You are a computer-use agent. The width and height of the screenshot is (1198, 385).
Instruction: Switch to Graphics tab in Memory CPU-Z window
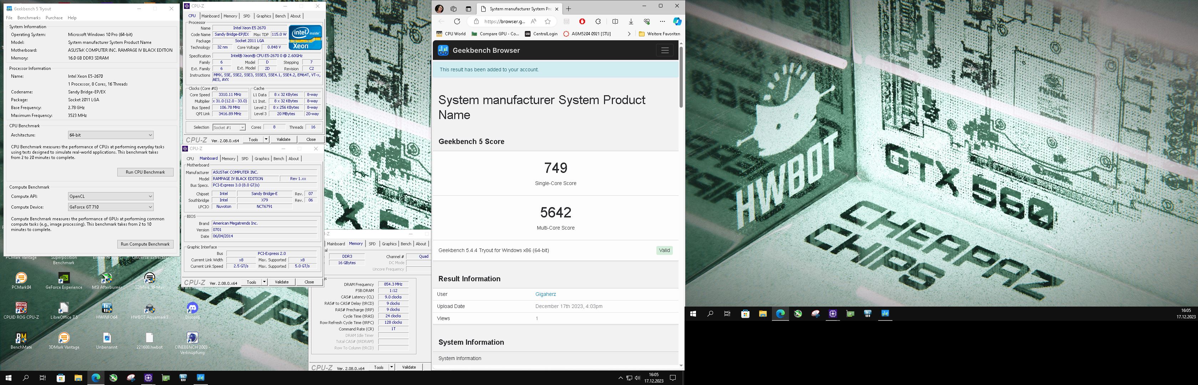pyautogui.click(x=389, y=243)
